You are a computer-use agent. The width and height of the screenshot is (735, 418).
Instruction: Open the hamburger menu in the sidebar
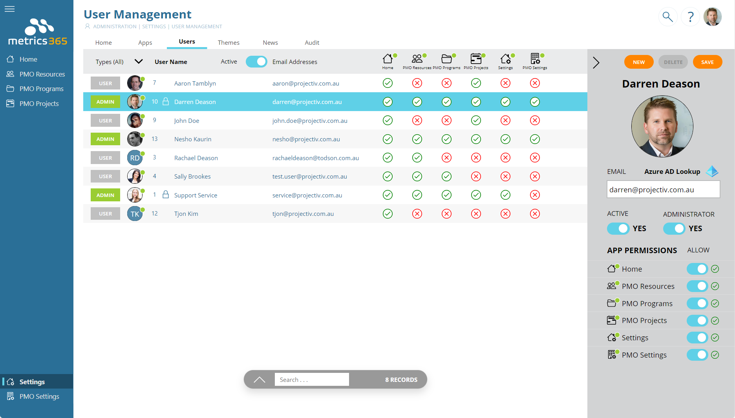[10, 9]
